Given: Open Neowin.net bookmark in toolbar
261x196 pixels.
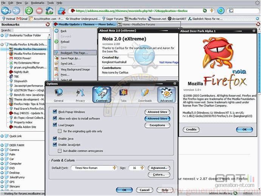Looking at the screenshot, I should [157, 19].
